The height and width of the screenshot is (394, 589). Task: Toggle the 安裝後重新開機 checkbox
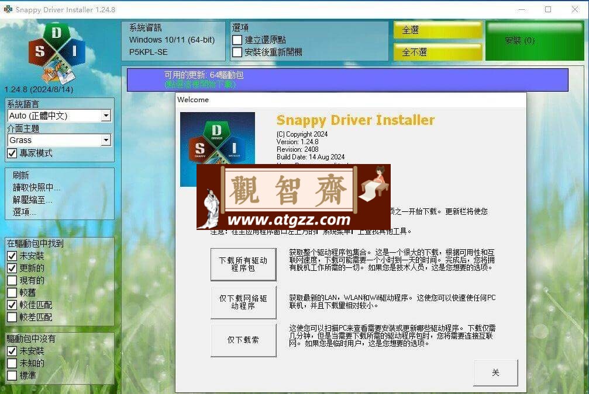tap(237, 52)
